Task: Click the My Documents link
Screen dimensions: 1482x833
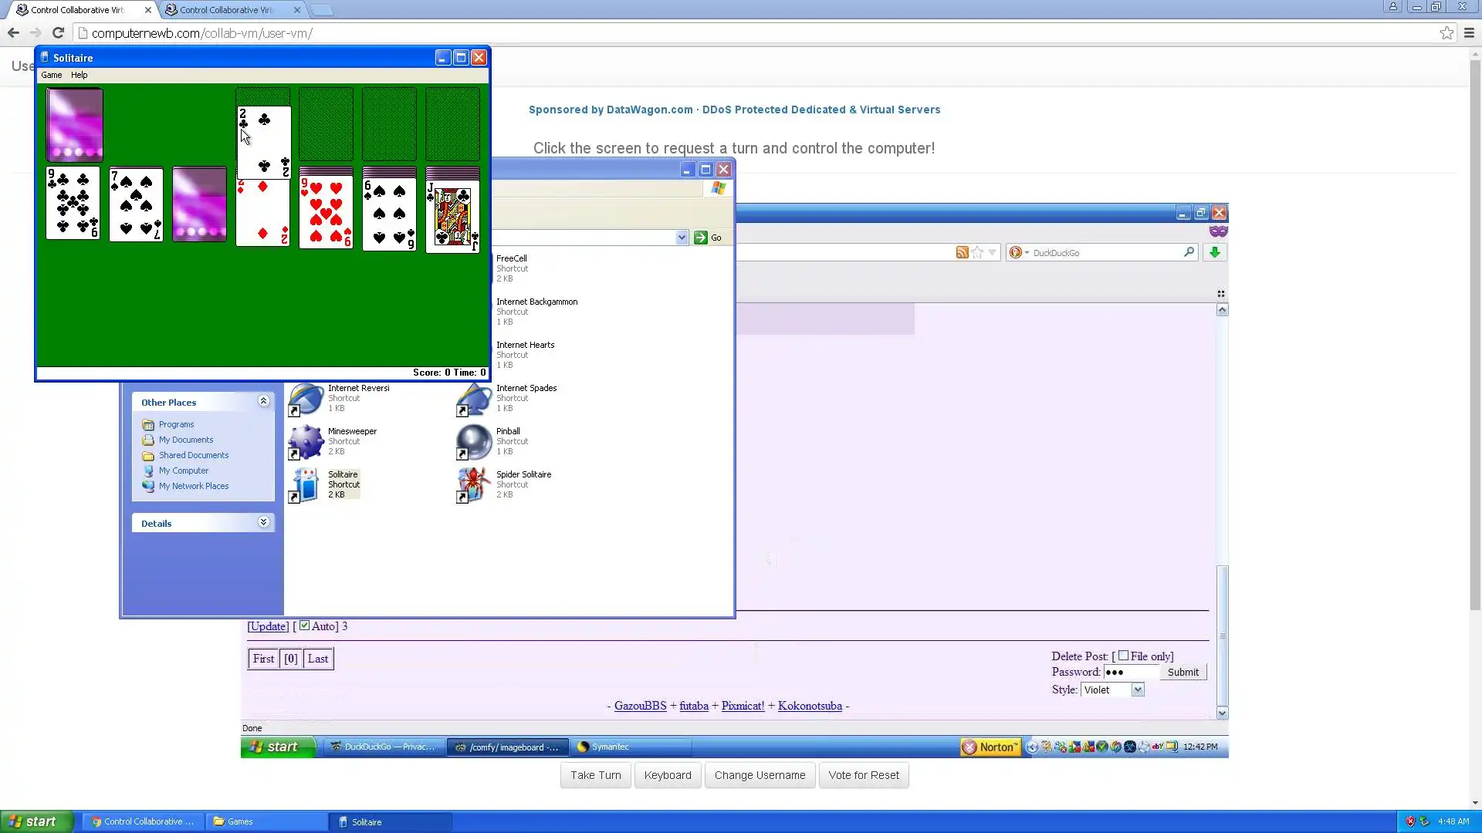Action: (x=185, y=440)
